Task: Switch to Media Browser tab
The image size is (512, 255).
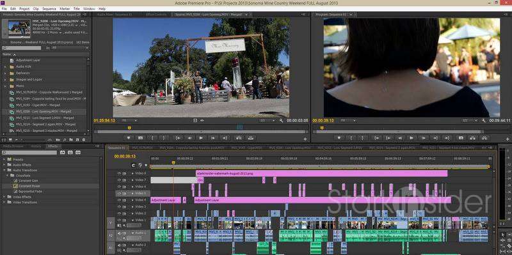Action: pyautogui.click(x=13, y=146)
